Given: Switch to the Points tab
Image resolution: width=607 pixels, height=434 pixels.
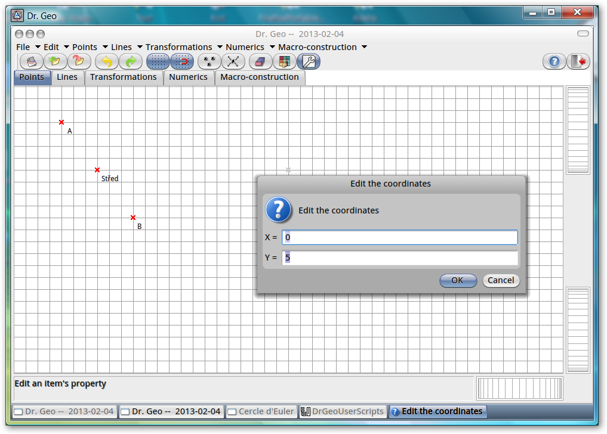Looking at the screenshot, I should (32, 77).
